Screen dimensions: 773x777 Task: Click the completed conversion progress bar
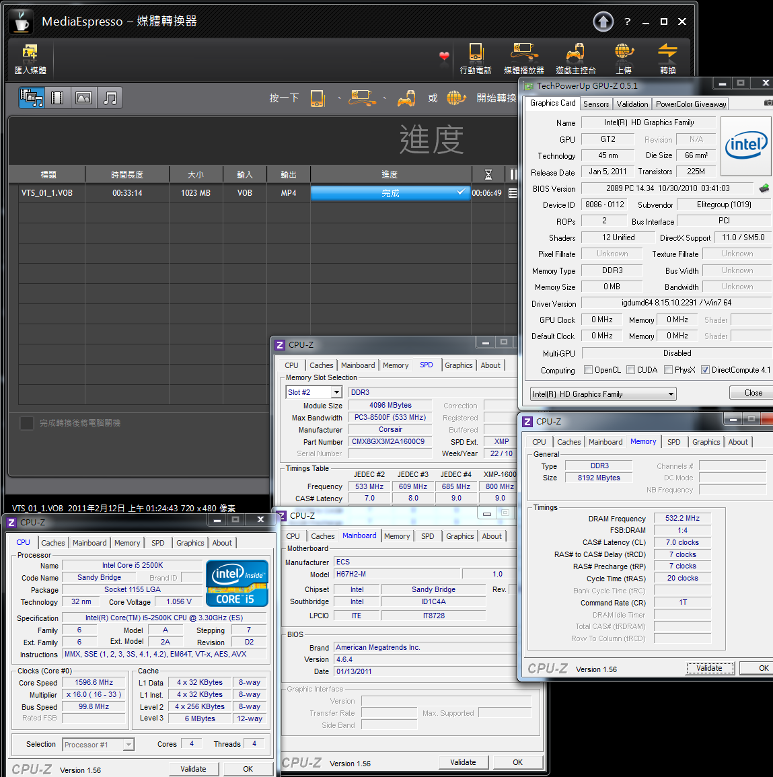click(x=390, y=193)
